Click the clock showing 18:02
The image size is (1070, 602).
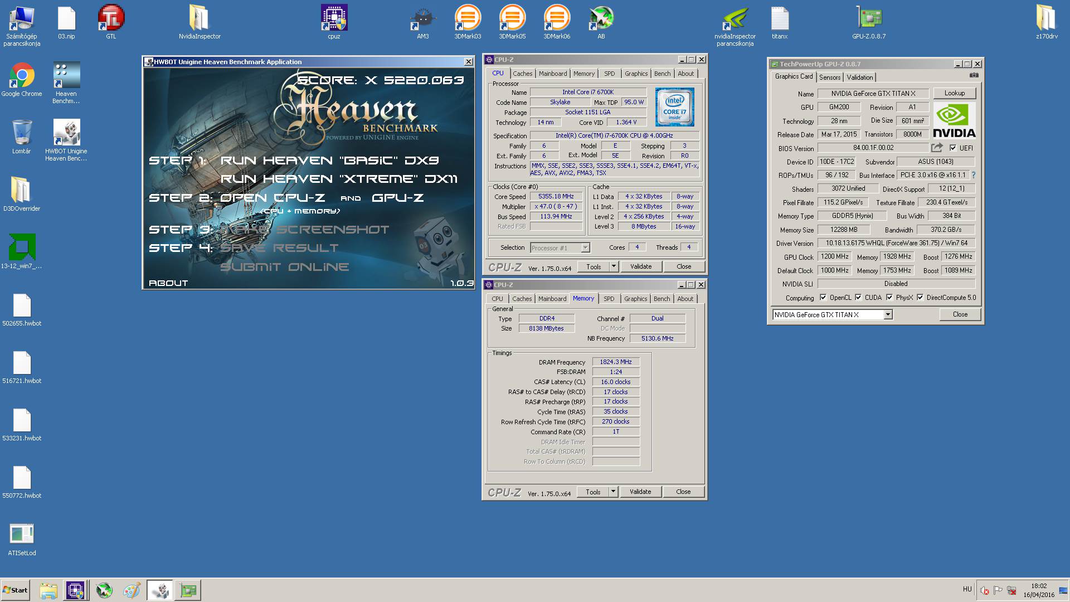tap(1039, 586)
